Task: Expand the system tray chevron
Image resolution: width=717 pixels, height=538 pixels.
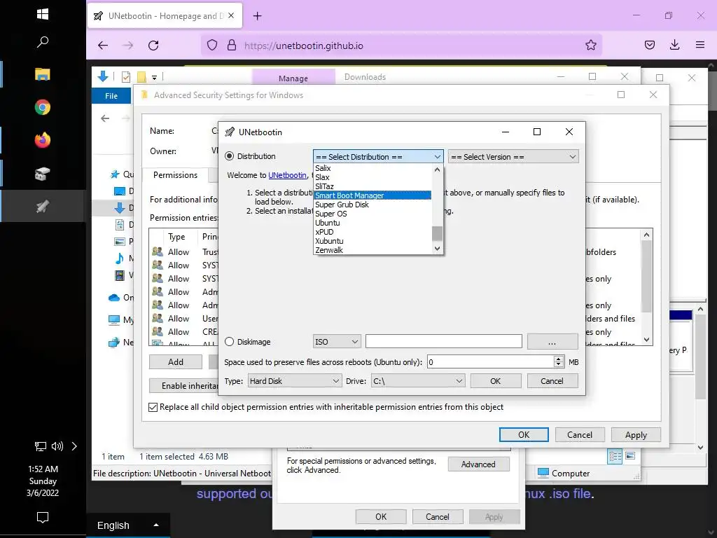Action: (74, 446)
